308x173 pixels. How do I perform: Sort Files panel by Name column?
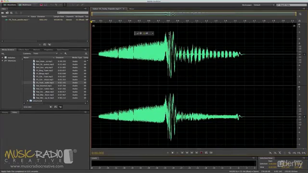click(15, 16)
